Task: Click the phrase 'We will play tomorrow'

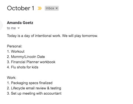Action: click(80, 36)
